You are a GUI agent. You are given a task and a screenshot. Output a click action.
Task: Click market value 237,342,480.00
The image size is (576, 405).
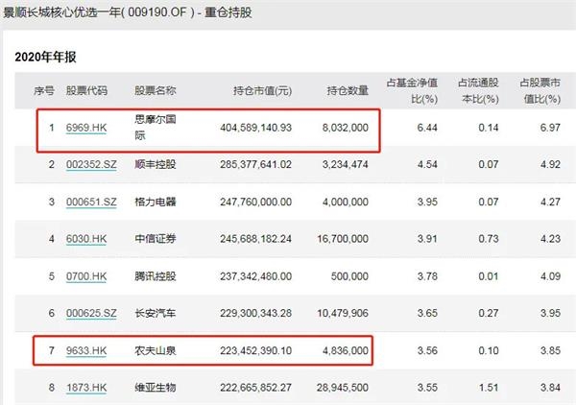coord(256,276)
